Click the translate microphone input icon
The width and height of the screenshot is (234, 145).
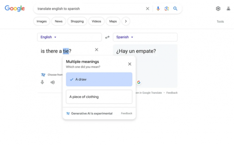42,82
